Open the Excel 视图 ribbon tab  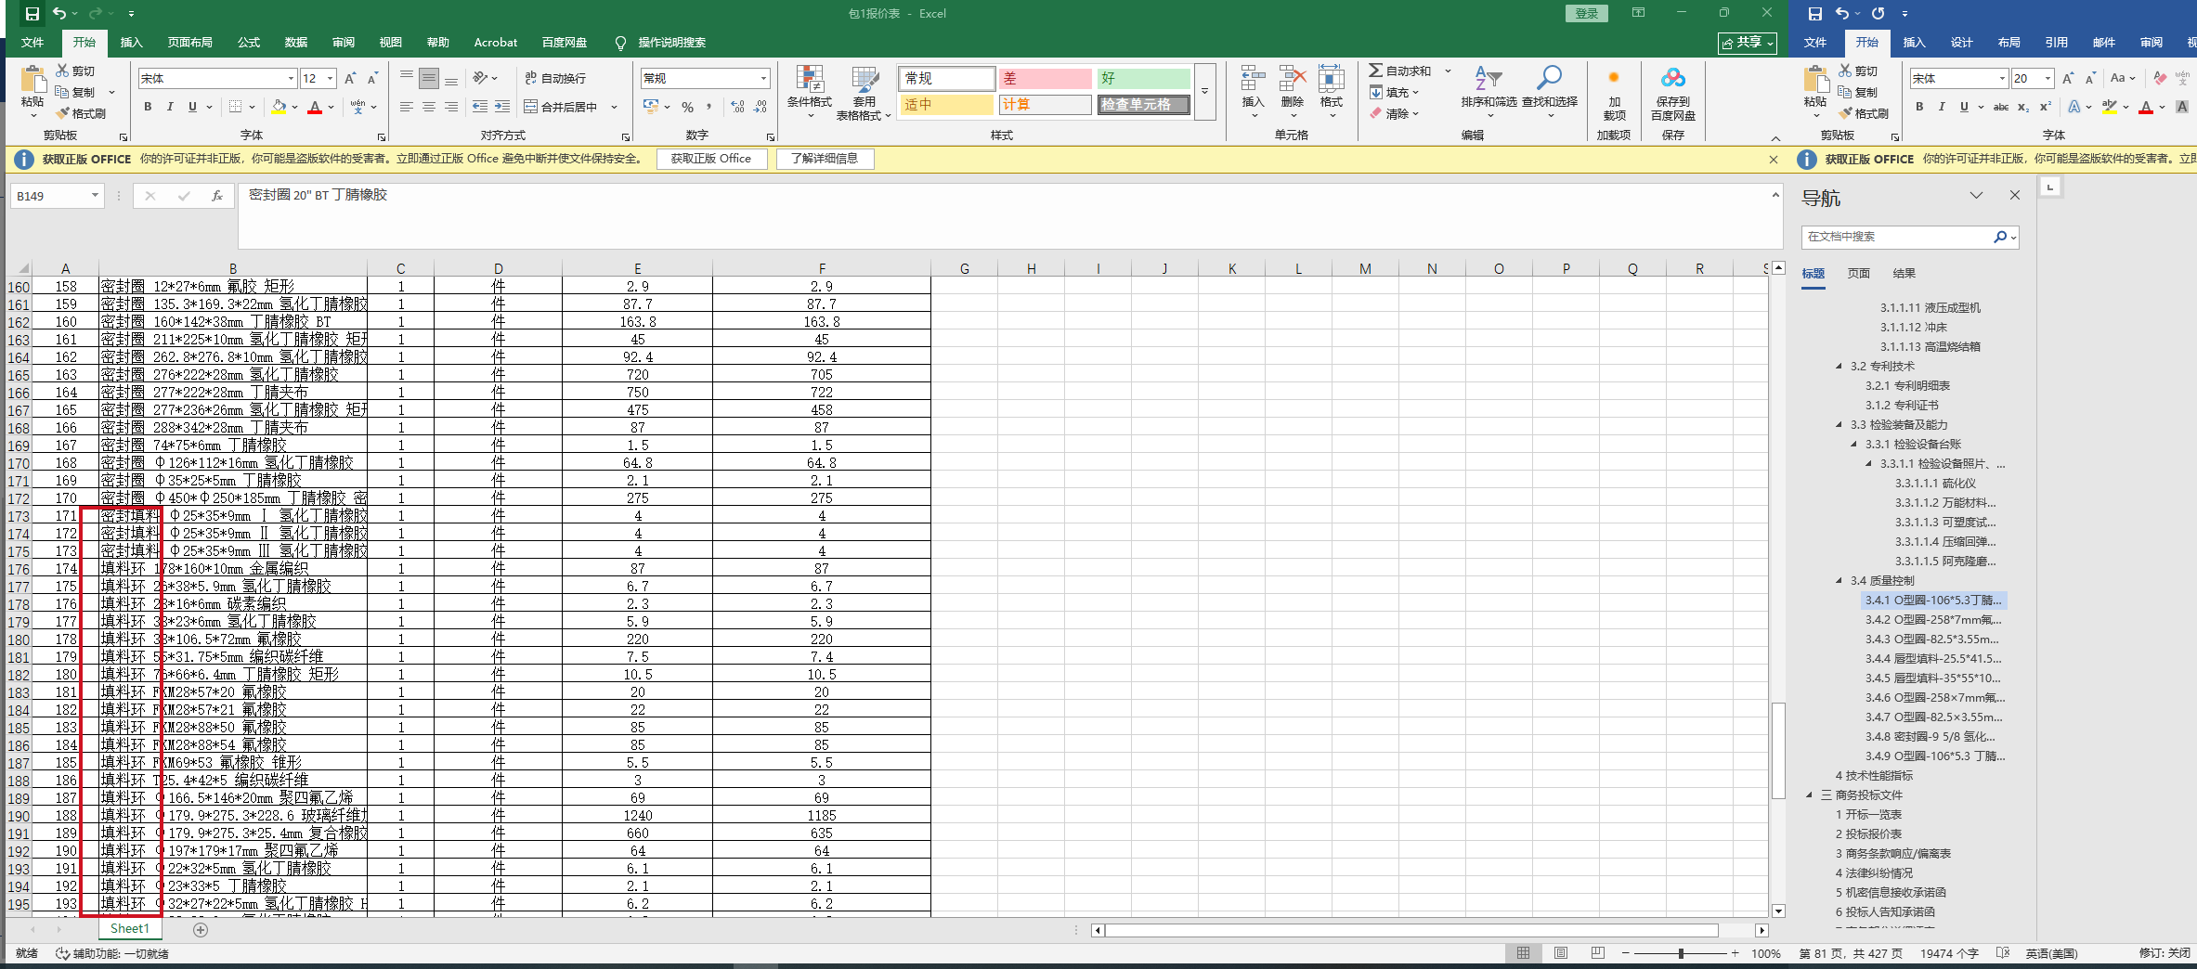click(x=390, y=43)
